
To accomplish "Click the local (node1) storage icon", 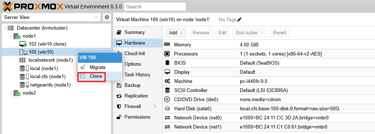I will (x=24, y=69).
